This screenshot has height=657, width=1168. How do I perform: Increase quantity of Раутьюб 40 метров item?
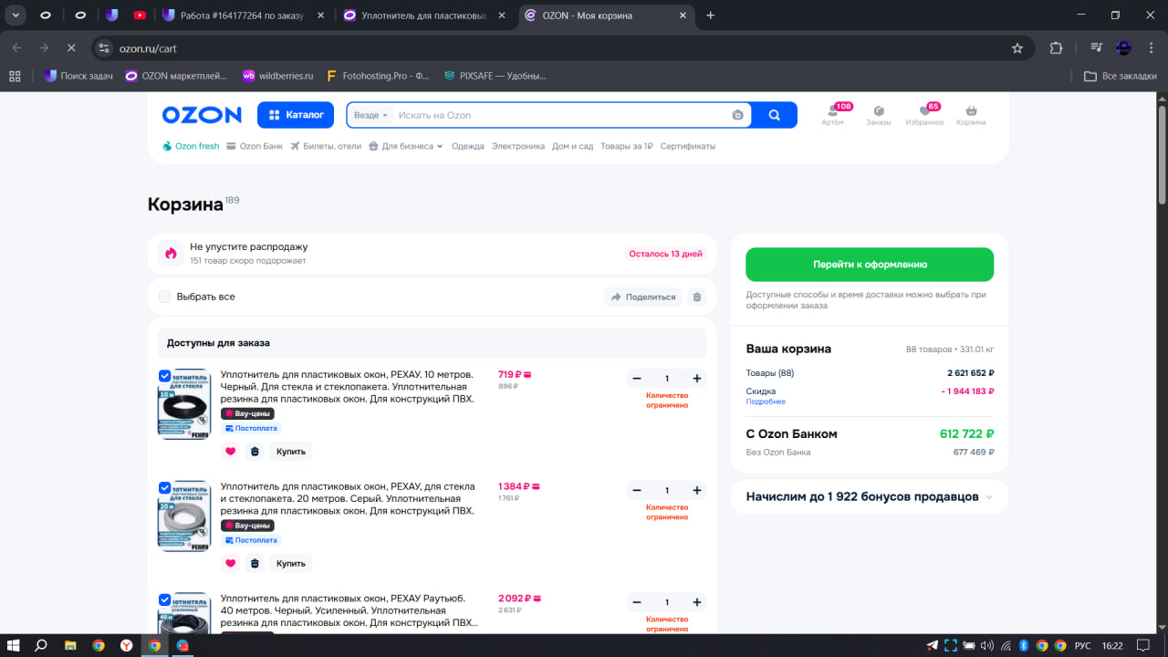point(697,602)
